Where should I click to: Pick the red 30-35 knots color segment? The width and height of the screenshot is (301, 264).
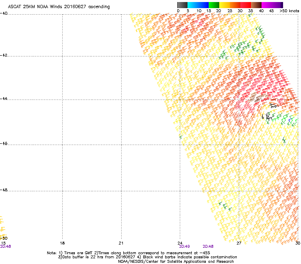[x=246, y=5]
